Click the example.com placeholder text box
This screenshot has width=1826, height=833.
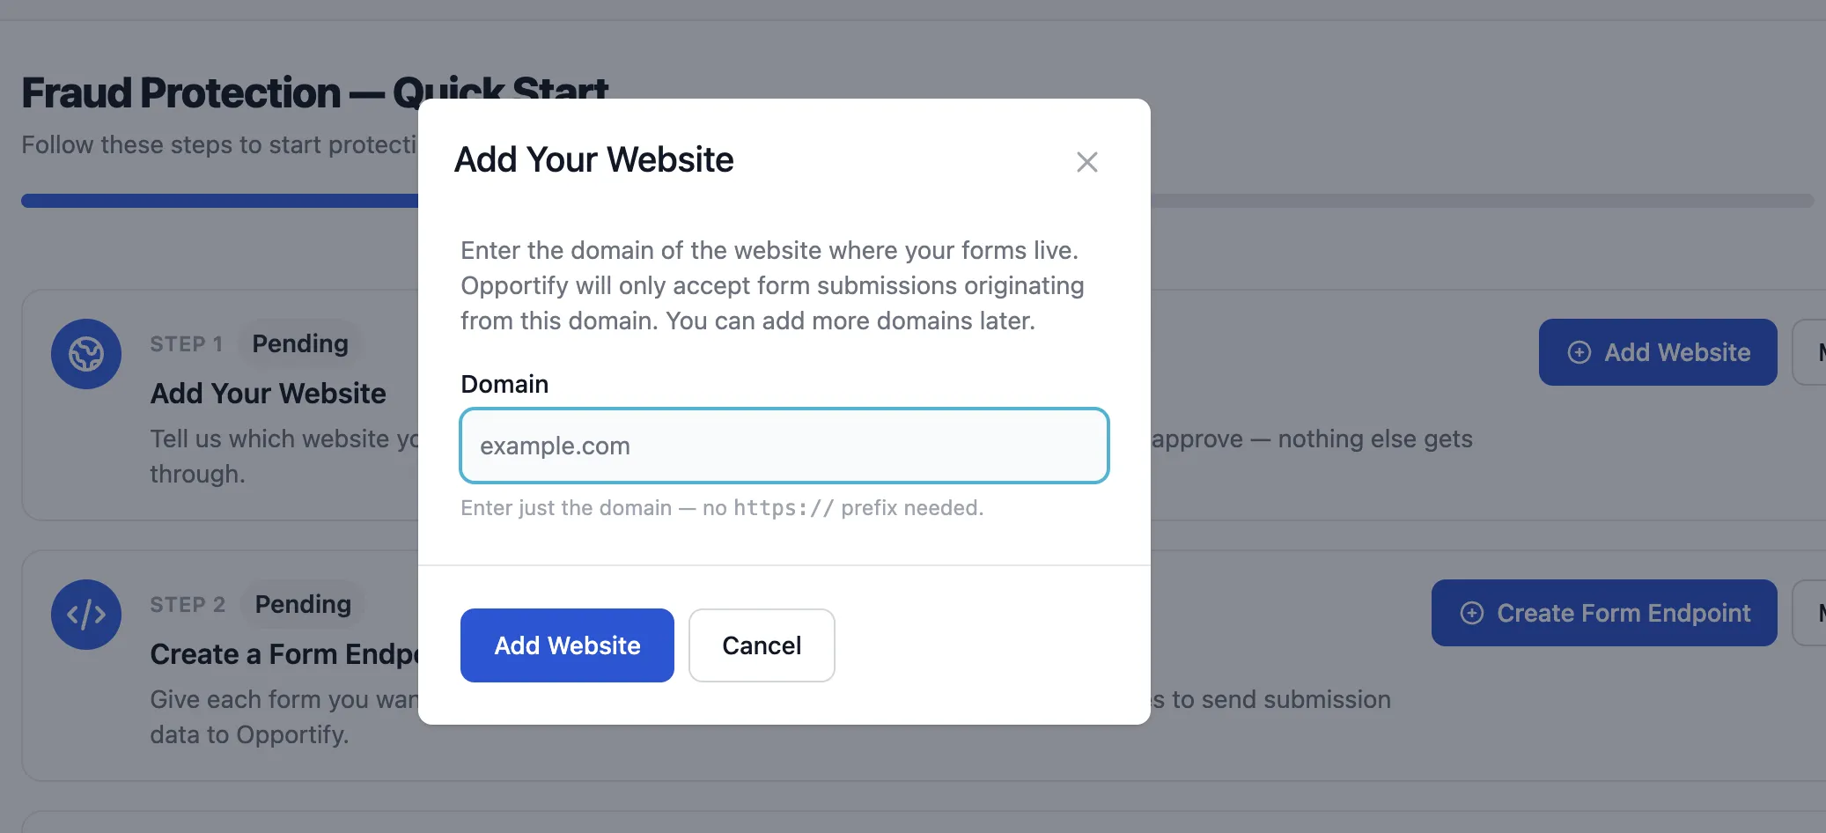pos(784,446)
